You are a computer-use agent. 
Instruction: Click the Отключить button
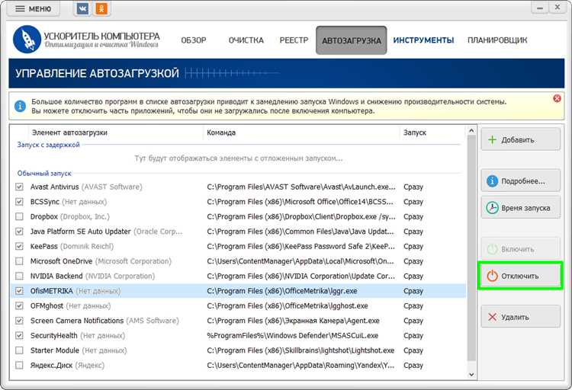[521, 276]
